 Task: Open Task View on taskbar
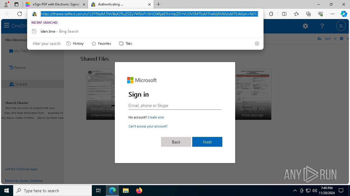(98, 191)
